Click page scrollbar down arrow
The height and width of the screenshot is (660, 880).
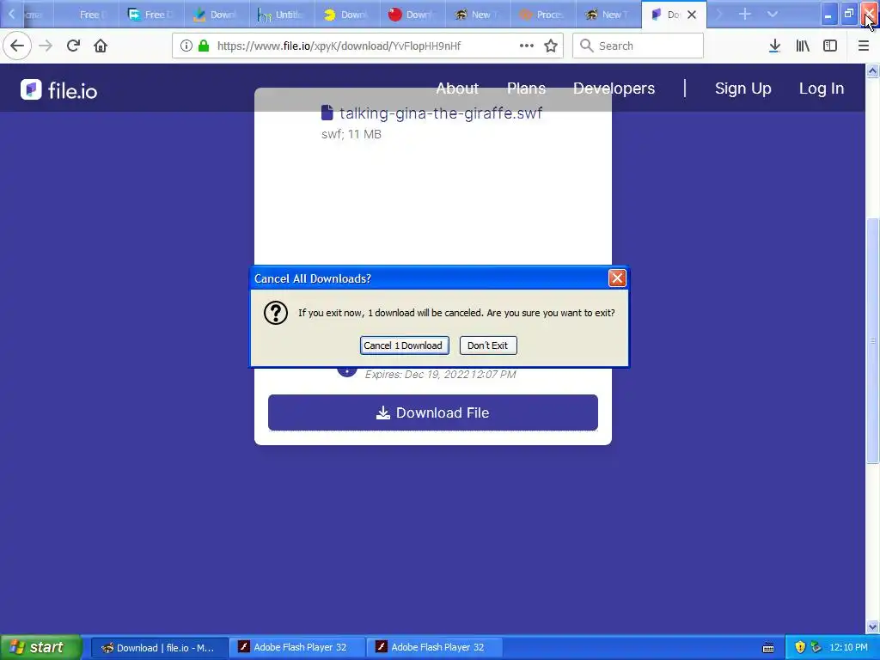point(872,626)
